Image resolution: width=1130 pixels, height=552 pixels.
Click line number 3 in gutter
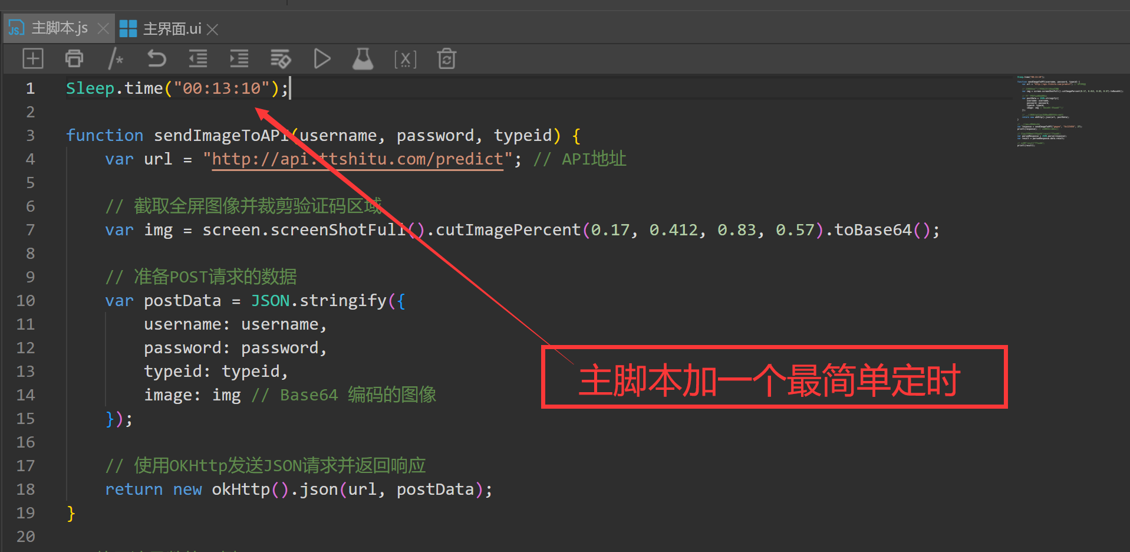(x=31, y=136)
